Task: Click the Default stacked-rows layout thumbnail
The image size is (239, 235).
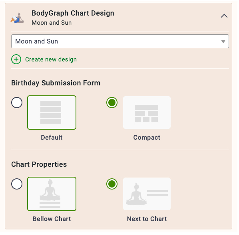Action: point(52,113)
